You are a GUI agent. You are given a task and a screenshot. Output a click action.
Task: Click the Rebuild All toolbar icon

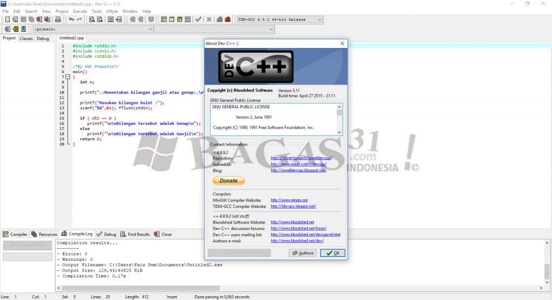188,19
